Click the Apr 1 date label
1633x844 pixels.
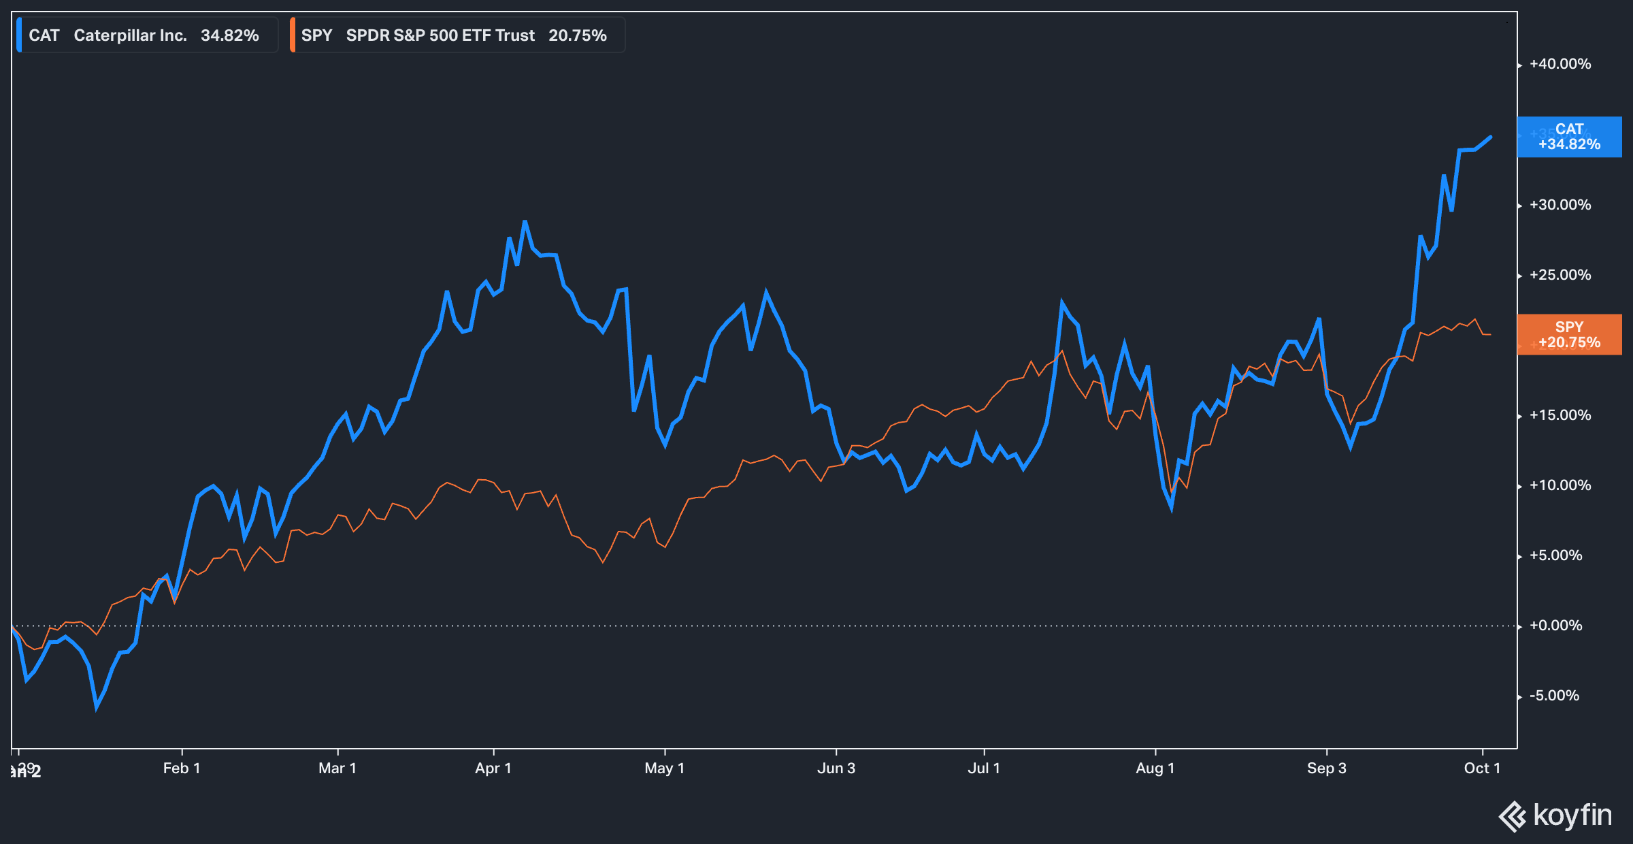pyautogui.click(x=493, y=768)
